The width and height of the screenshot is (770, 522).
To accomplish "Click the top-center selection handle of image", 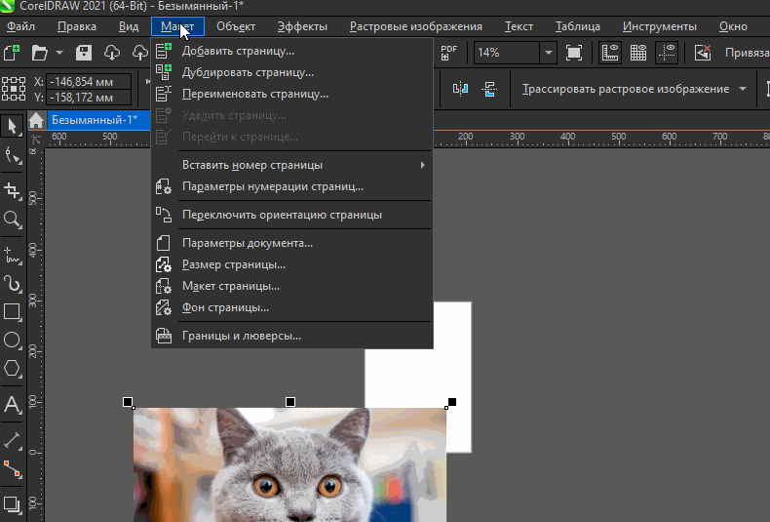I will (x=290, y=402).
